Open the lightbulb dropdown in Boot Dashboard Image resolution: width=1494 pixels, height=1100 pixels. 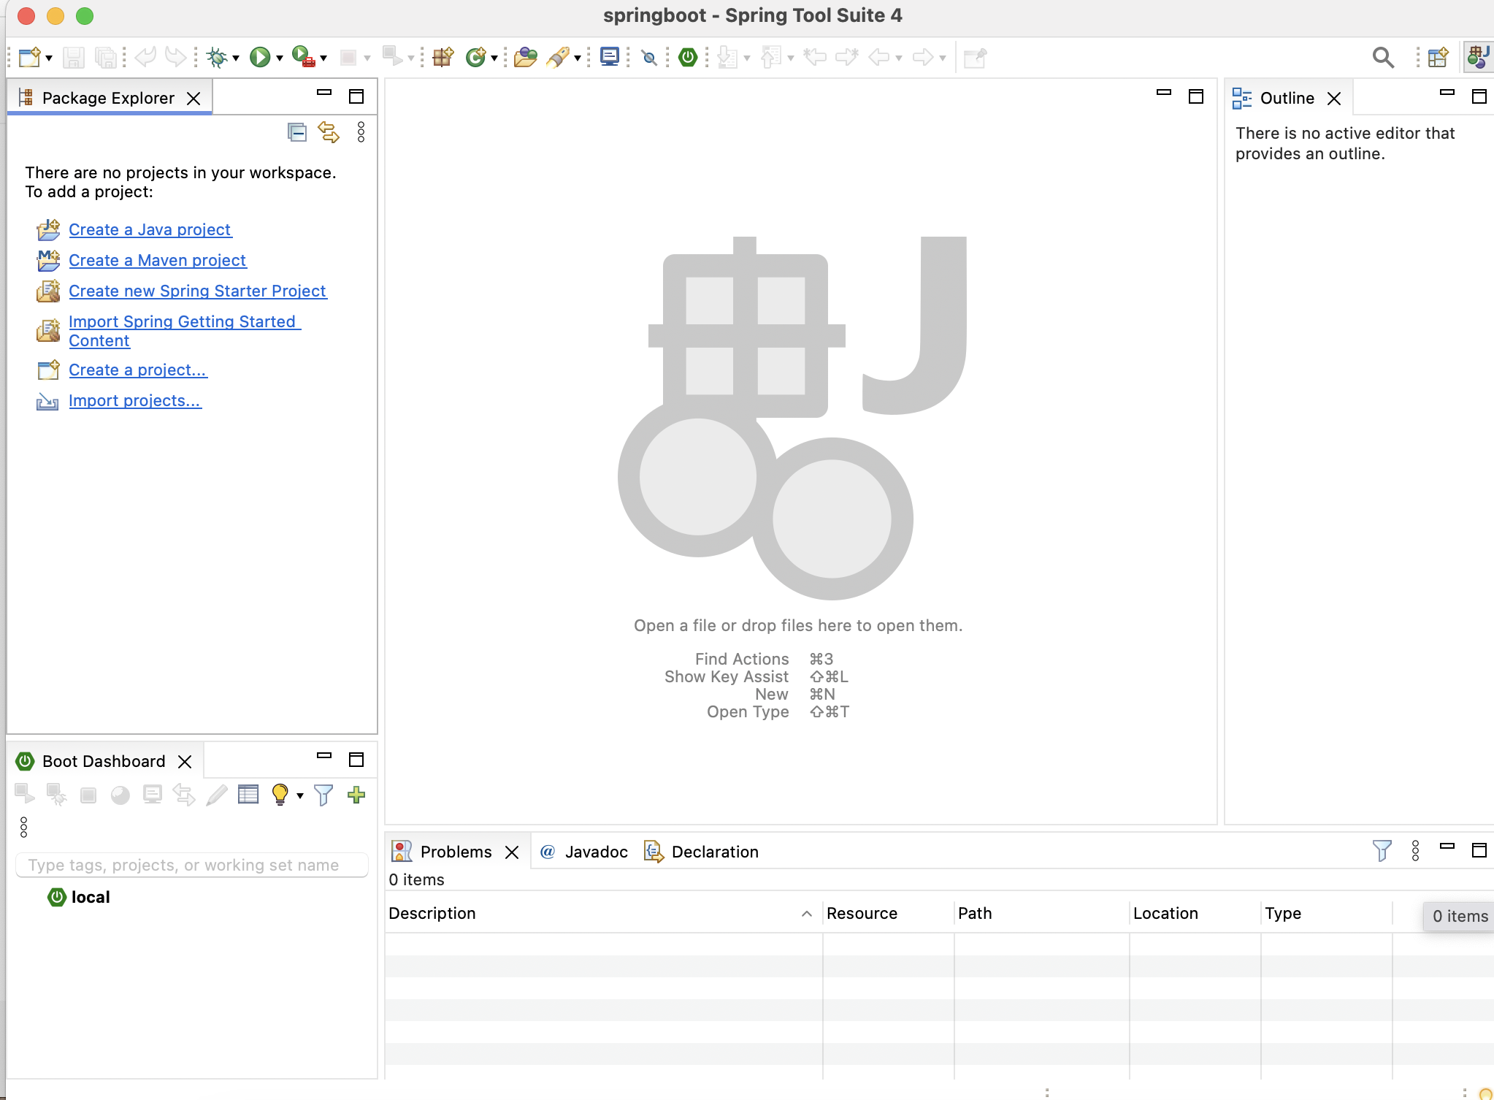click(300, 795)
